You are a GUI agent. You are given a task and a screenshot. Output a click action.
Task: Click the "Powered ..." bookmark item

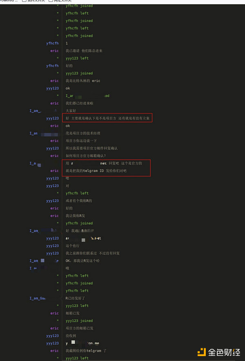[x=9, y=1]
